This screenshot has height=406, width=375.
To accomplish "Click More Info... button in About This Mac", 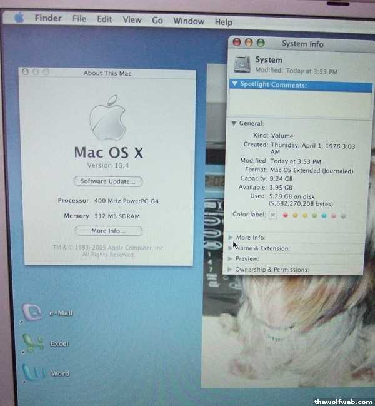I will [x=107, y=231].
